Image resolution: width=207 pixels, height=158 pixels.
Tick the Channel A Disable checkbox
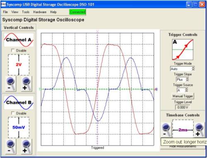13,50
